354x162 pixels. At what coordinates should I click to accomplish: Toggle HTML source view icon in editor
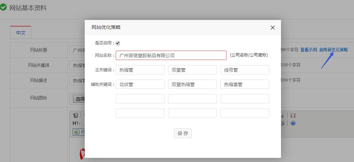point(75,115)
